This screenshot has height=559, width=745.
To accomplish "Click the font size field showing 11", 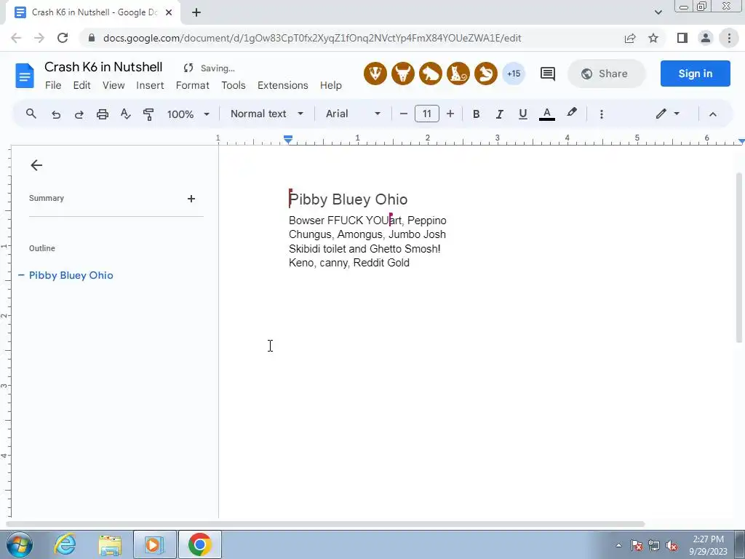I will pos(426,114).
